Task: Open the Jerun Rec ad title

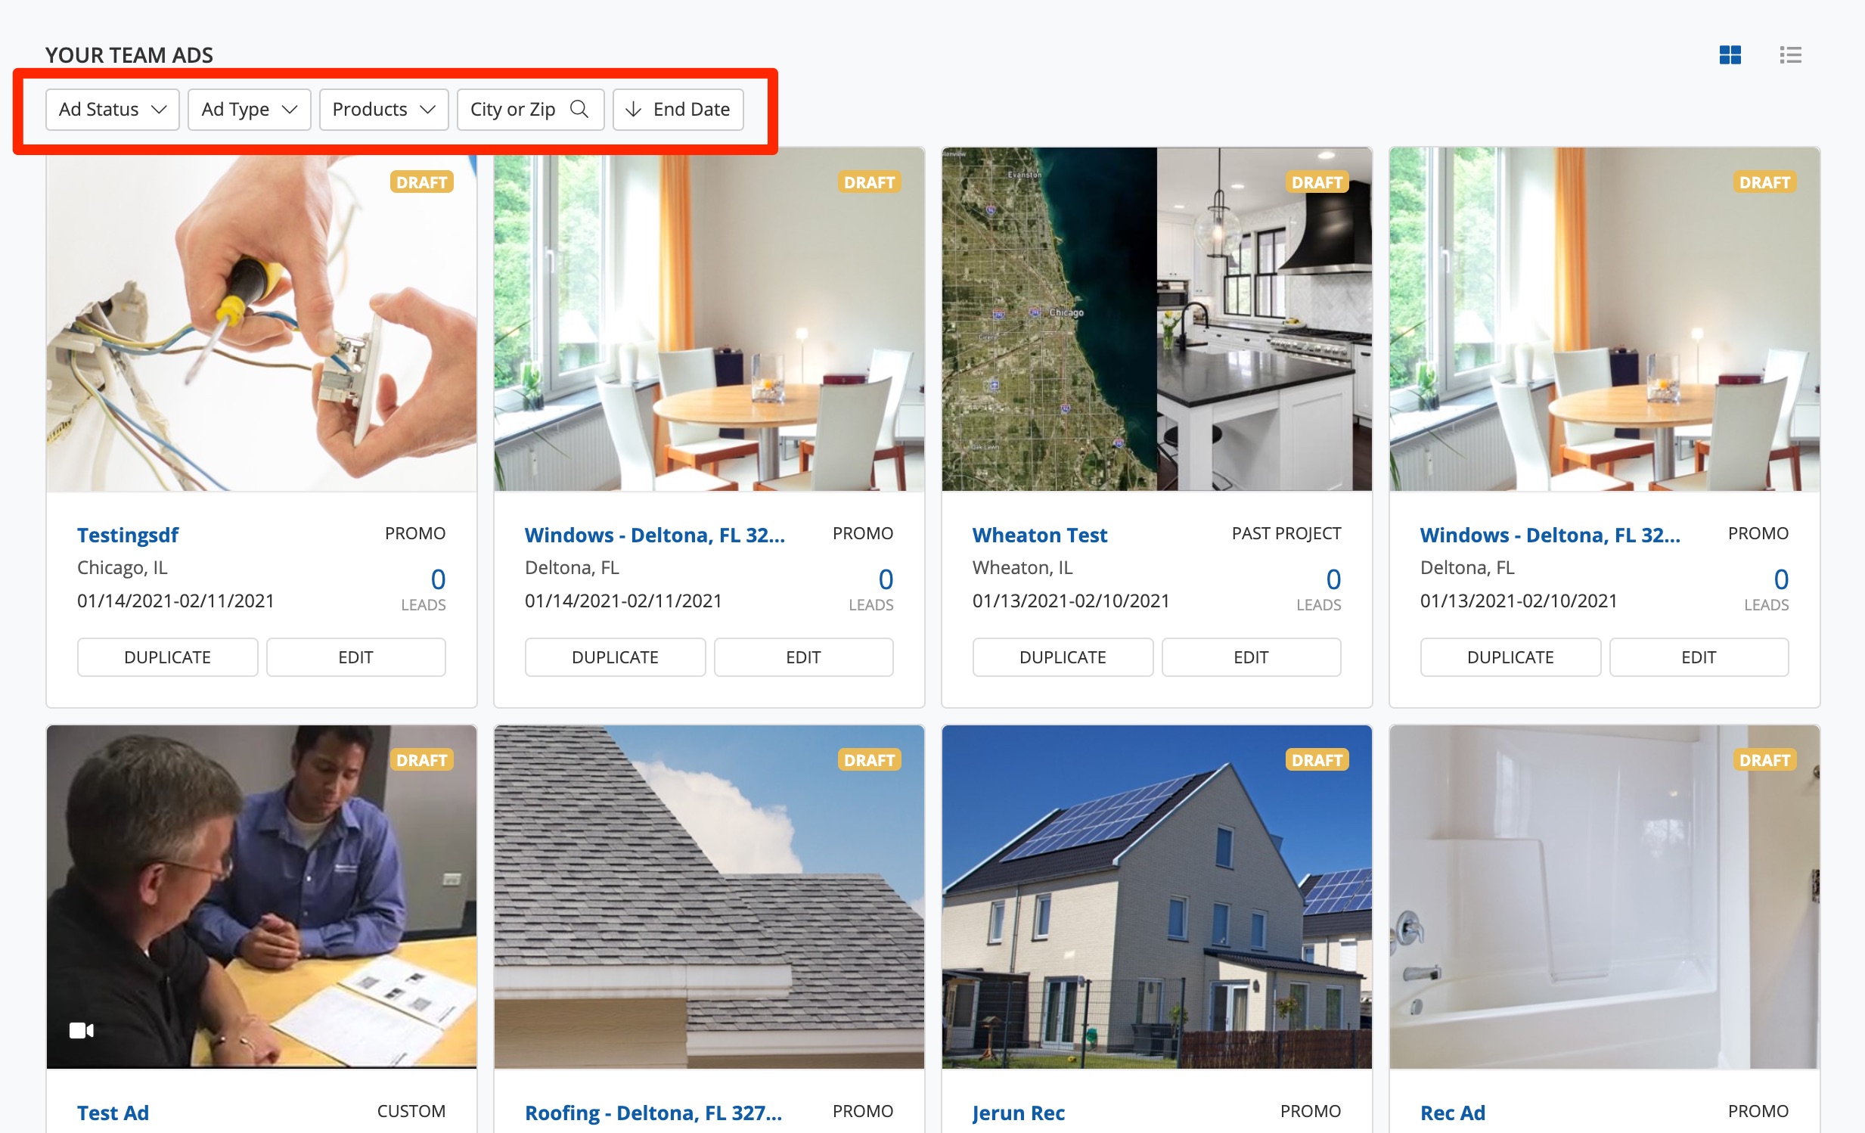Action: (1018, 1112)
